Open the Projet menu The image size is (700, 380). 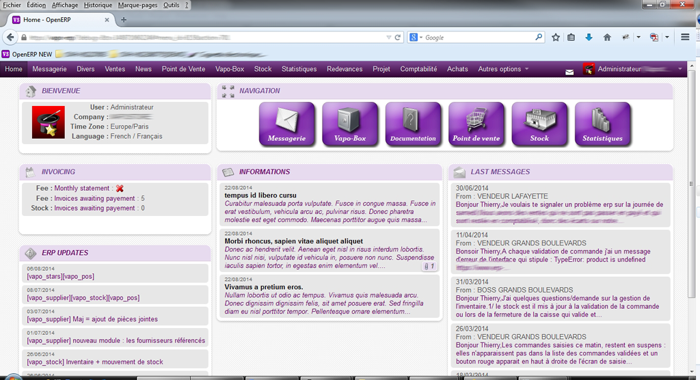pyautogui.click(x=381, y=69)
